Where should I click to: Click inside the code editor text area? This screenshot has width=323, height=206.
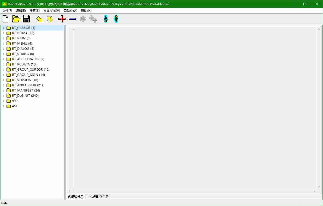point(196,107)
